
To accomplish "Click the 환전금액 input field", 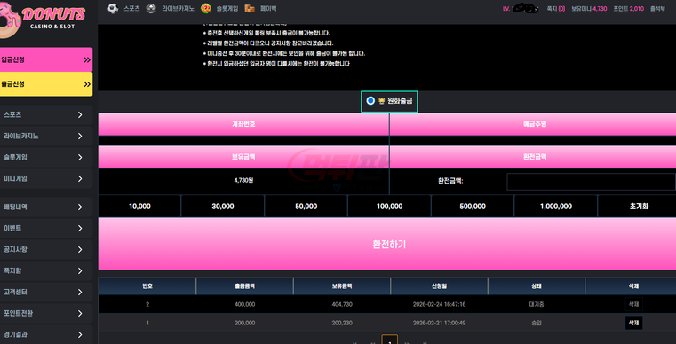I will coord(591,182).
